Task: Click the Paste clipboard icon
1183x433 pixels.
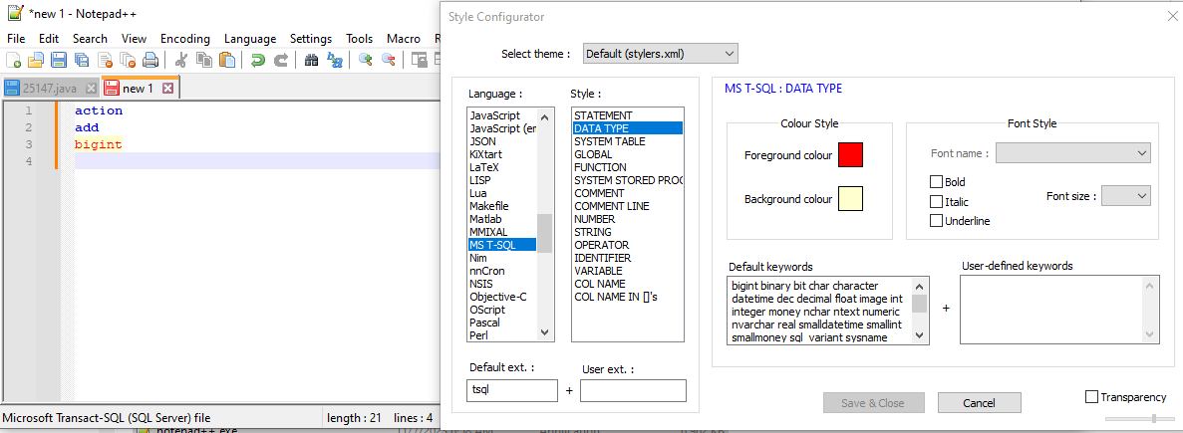Action: pos(227,60)
